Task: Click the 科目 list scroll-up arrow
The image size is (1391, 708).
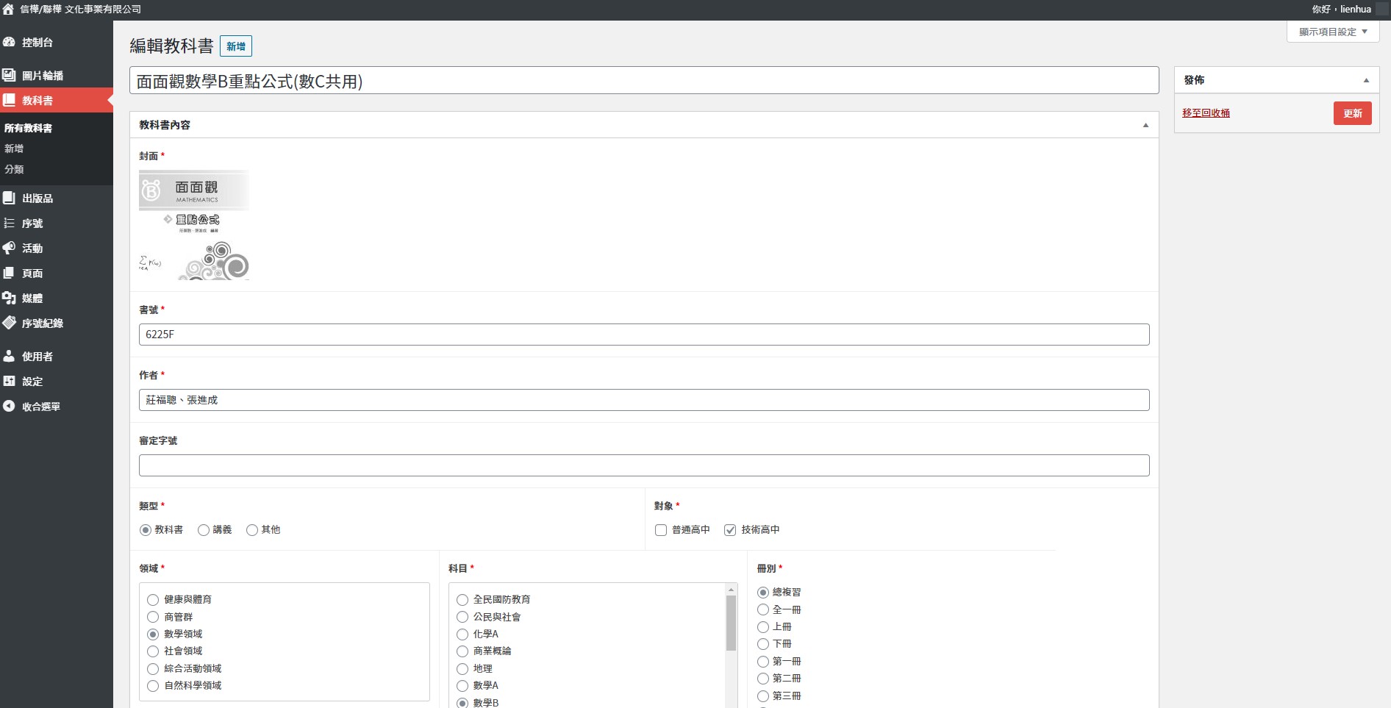Action: [x=731, y=590]
